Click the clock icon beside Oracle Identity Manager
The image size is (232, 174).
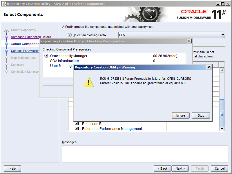(x=46, y=56)
